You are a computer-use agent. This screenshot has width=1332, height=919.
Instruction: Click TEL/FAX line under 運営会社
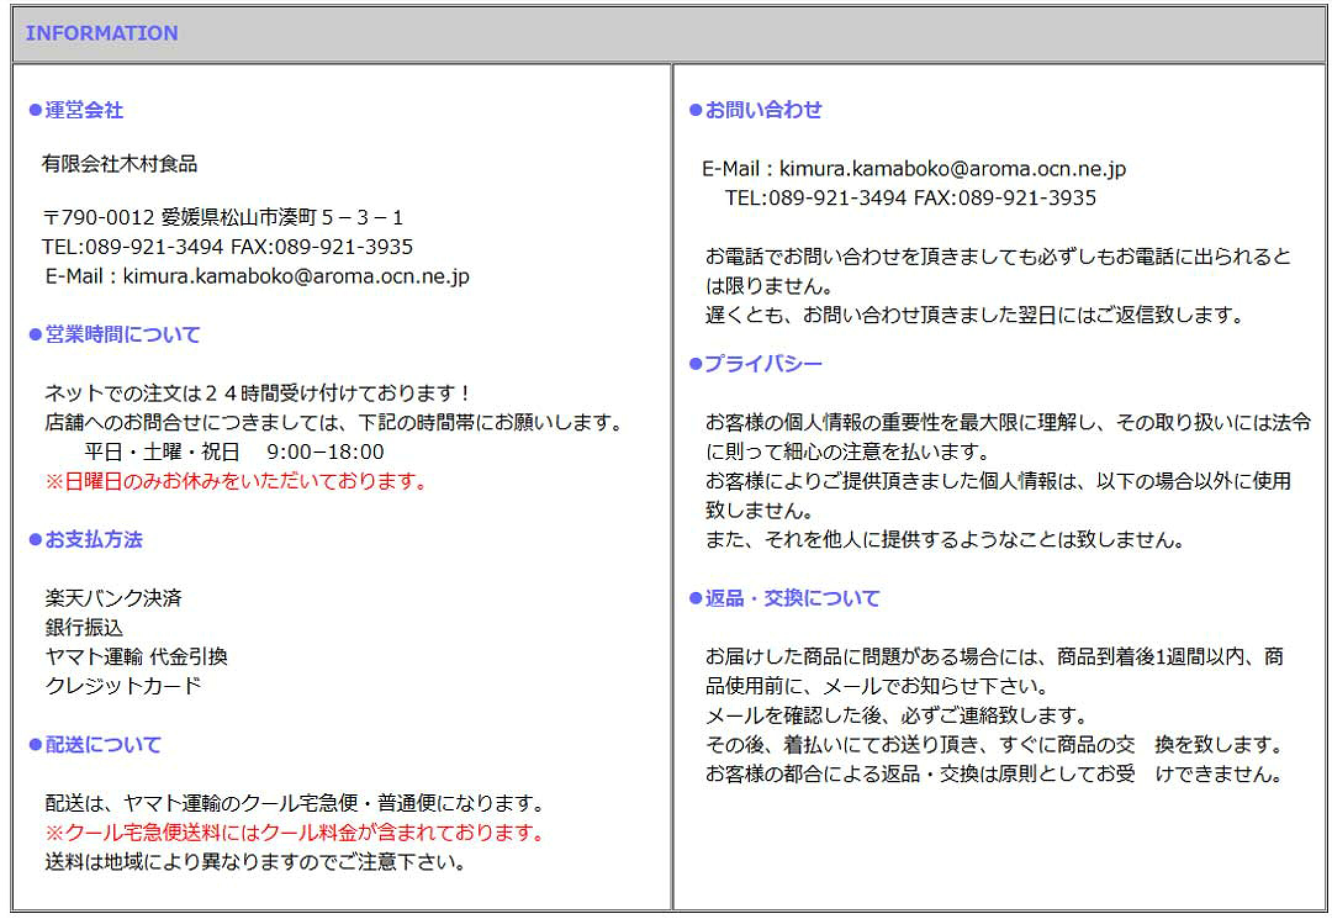[228, 247]
